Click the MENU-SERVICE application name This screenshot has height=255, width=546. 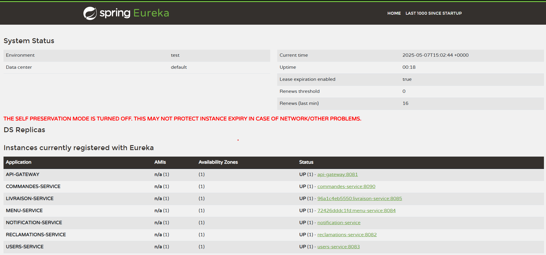pyautogui.click(x=24, y=211)
